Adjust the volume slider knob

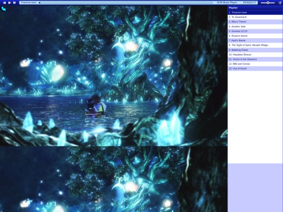(x=268, y=3)
